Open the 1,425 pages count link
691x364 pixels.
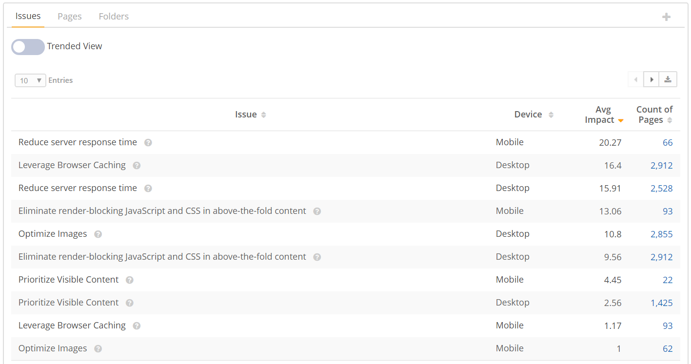(661, 303)
